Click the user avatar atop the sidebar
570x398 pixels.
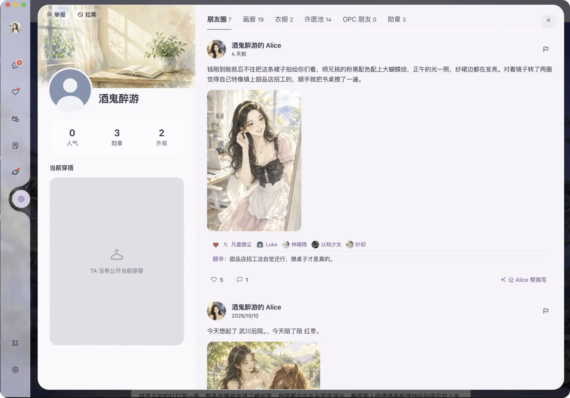[x=15, y=27]
